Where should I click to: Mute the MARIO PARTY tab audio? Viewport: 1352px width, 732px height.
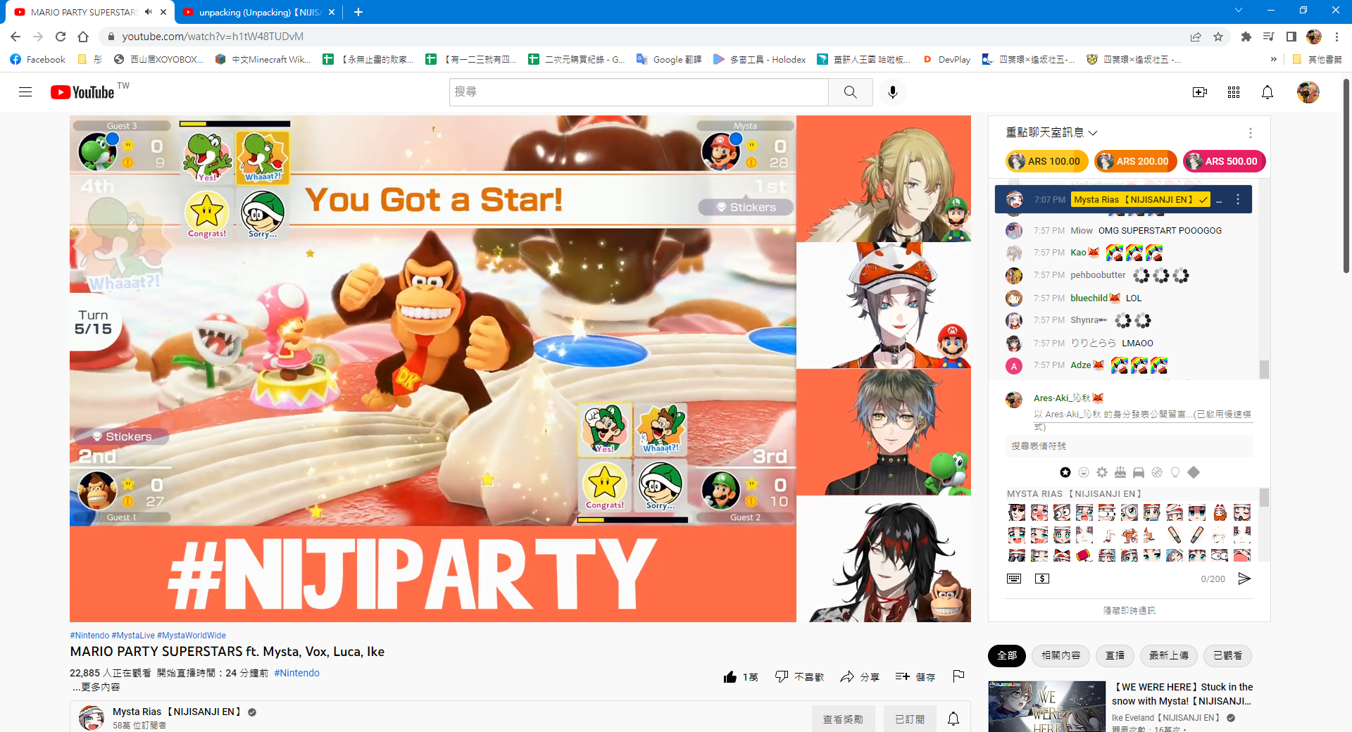[148, 12]
